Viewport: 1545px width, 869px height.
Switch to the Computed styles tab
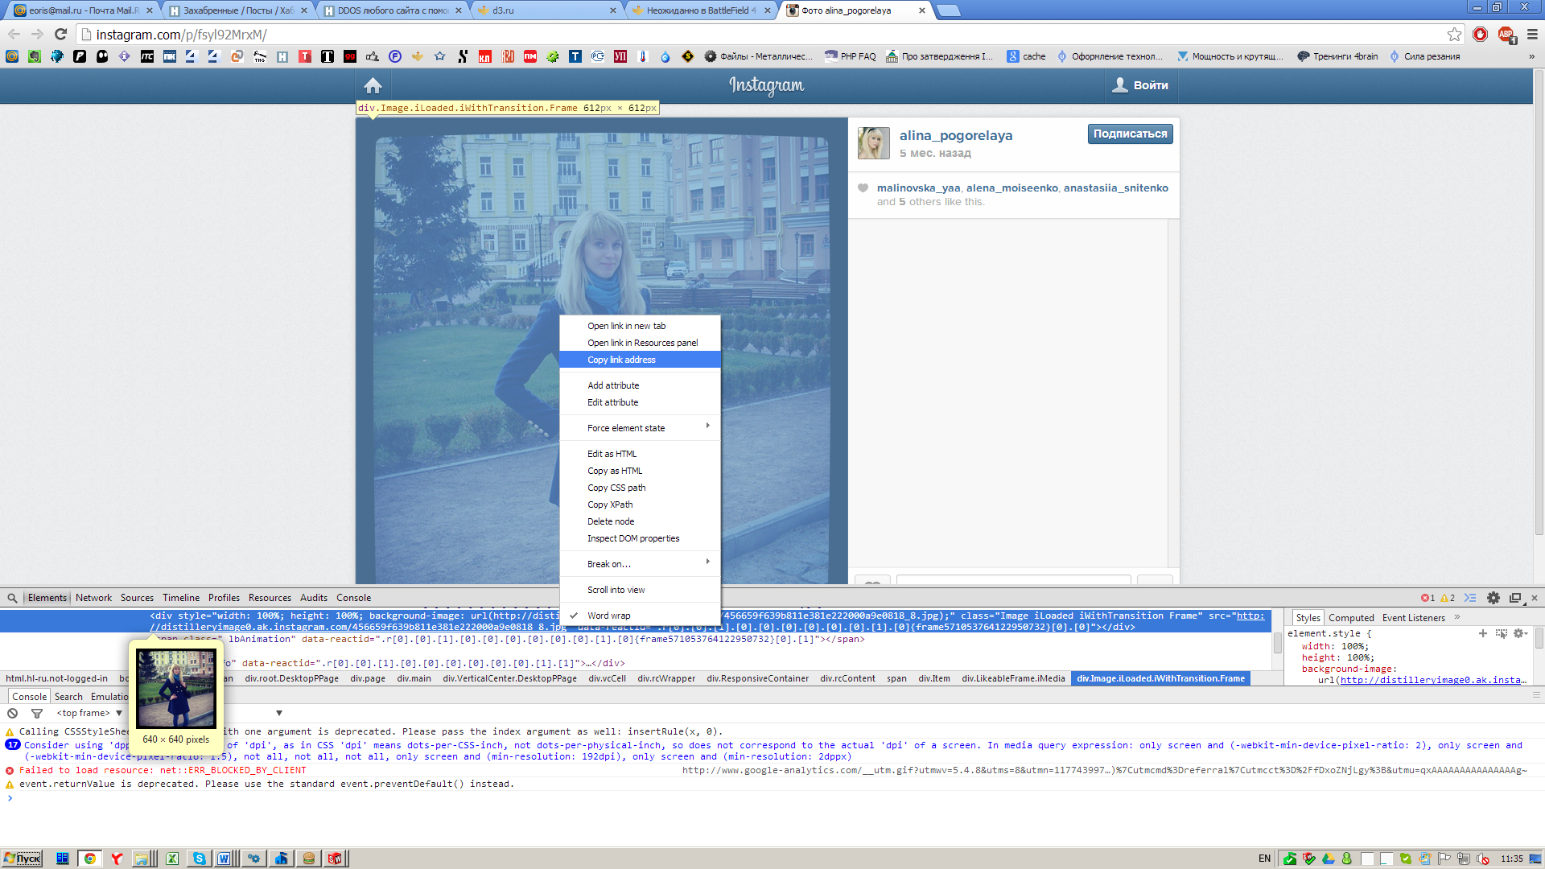click(1351, 618)
